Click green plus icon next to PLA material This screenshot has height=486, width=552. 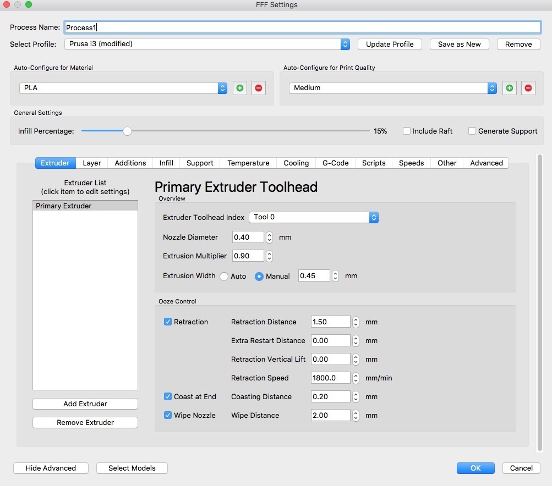click(x=239, y=88)
